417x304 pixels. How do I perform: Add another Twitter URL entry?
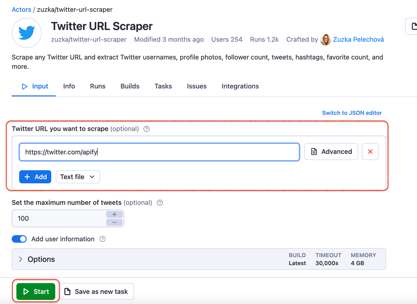(x=35, y=177)
